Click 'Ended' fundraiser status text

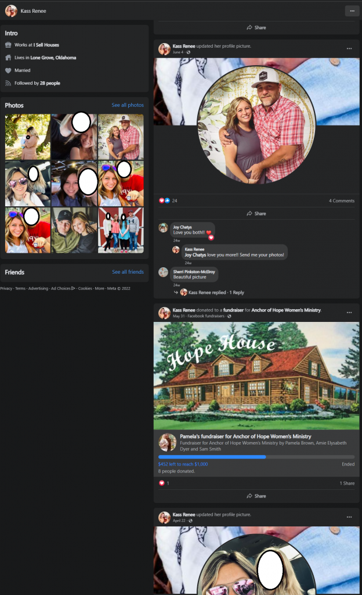[348, 464]
